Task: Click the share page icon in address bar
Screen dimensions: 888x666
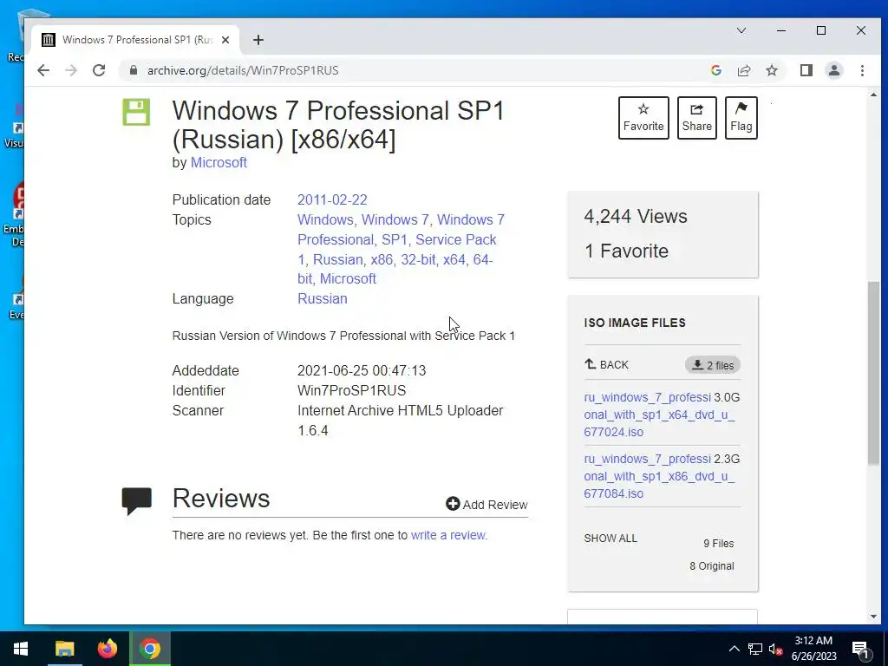Action: [743, 70]
